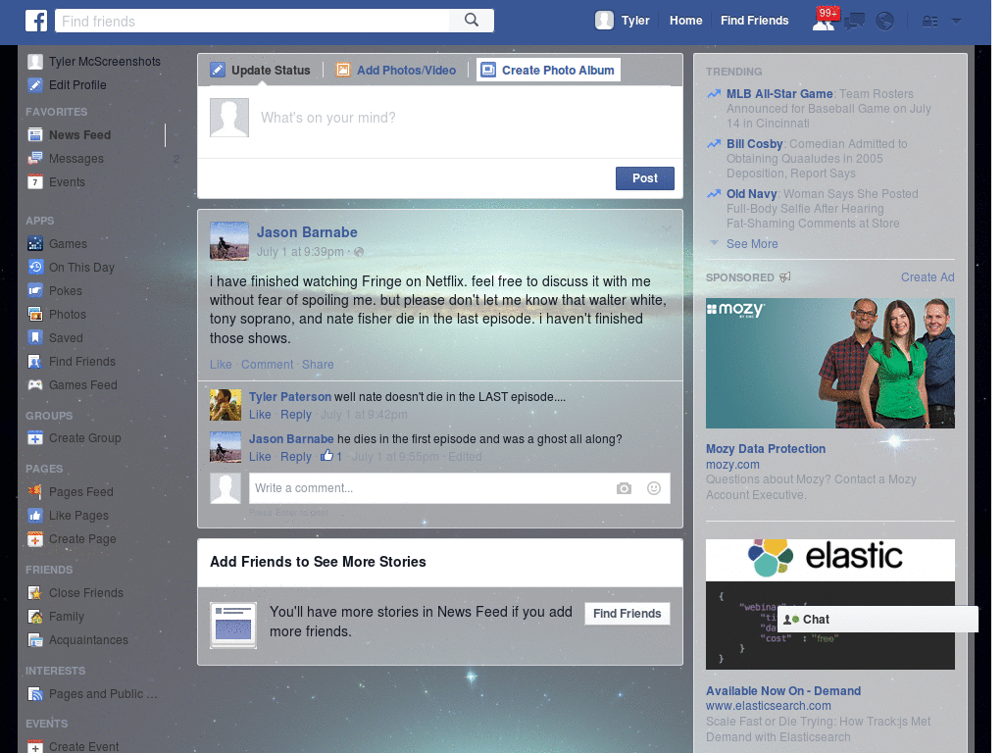The image size is (1004, 753).
Task: Click the Pokes icon in sidebar
Action: [x=35, y=290]
